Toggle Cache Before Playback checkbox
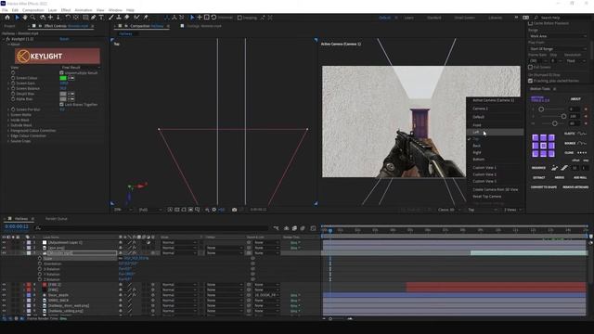The width and height of the screenshot is (594, 334). click(530, 23)
